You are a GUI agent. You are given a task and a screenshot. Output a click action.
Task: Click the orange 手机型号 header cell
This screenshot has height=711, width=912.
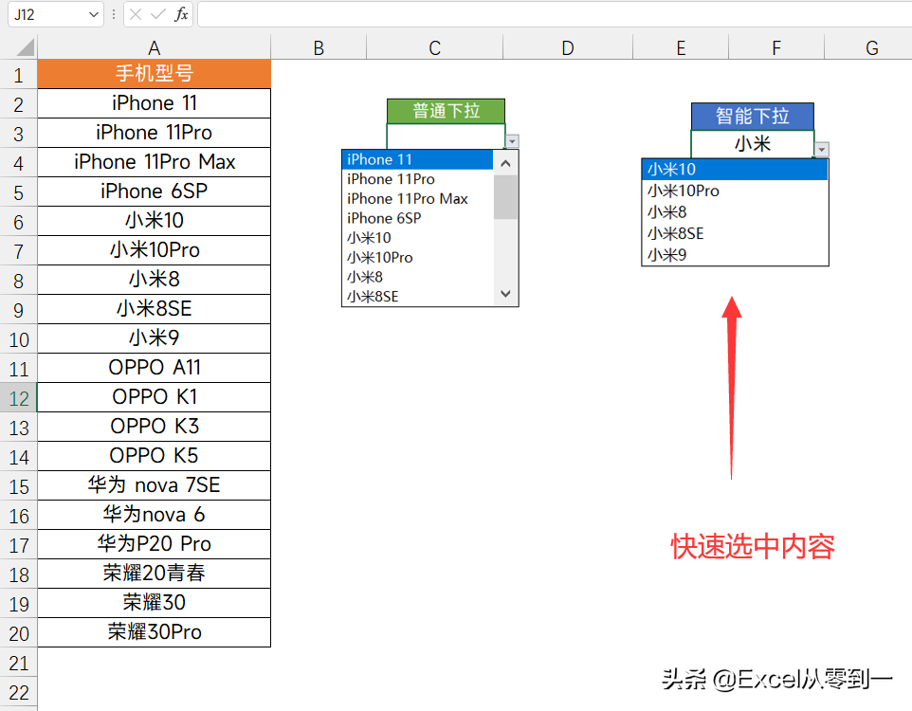click(155, 74)
